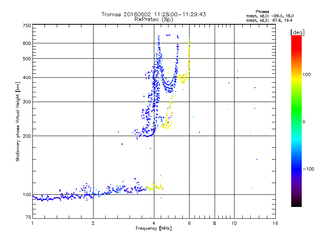The height and width of the screenshot is (243, 324).
Task: Click the plot title 'Tromsø 20160602 11:28:00-11:29:43'
Action: 153,14
